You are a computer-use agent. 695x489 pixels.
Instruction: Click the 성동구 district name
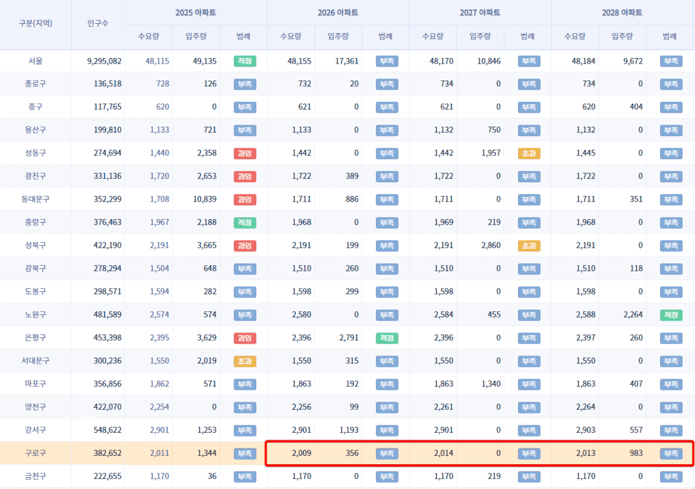[36, 153]
